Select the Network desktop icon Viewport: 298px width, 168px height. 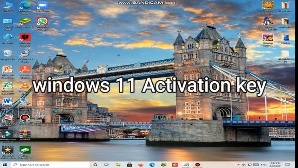8,39
